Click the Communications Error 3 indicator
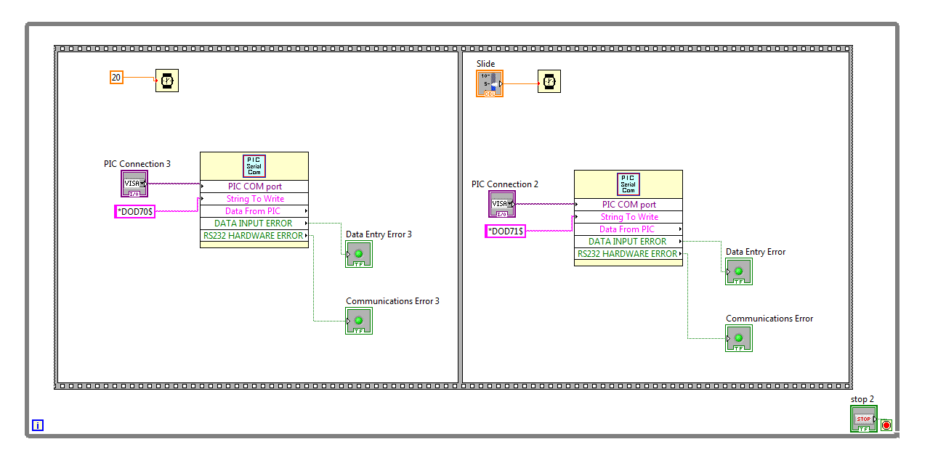This screenshot has width=946, height=463. point(359,321)
